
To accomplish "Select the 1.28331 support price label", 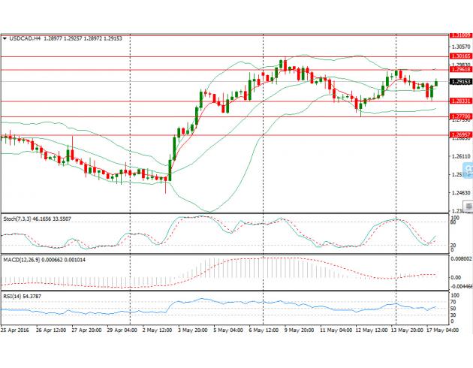I will (459, 101).
